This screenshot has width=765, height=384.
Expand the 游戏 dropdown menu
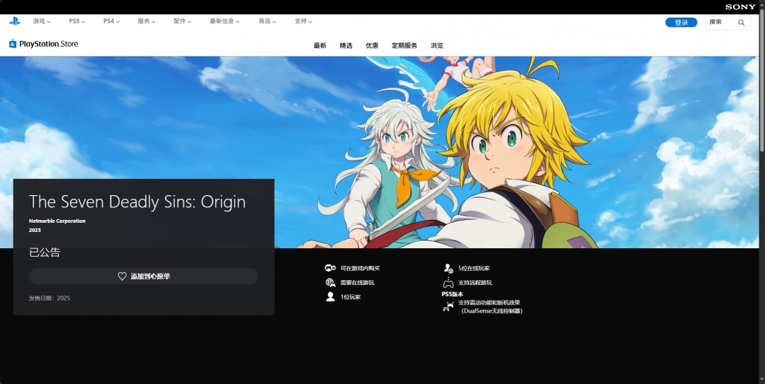(42, 21)
